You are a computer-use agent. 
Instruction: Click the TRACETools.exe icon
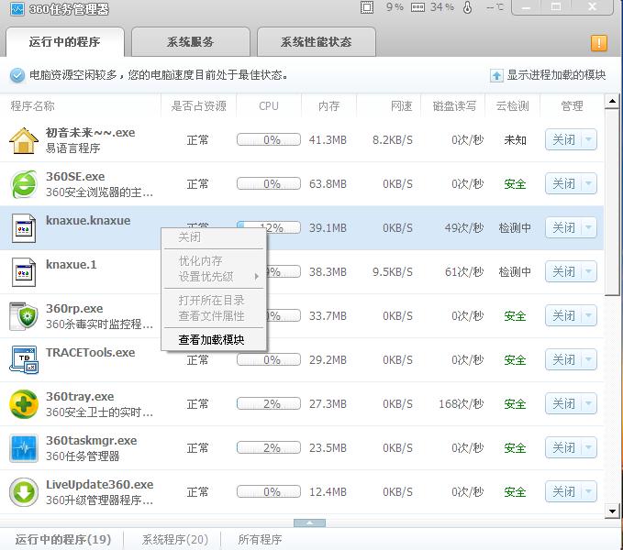pyautogui.click(x=24, y=360)
